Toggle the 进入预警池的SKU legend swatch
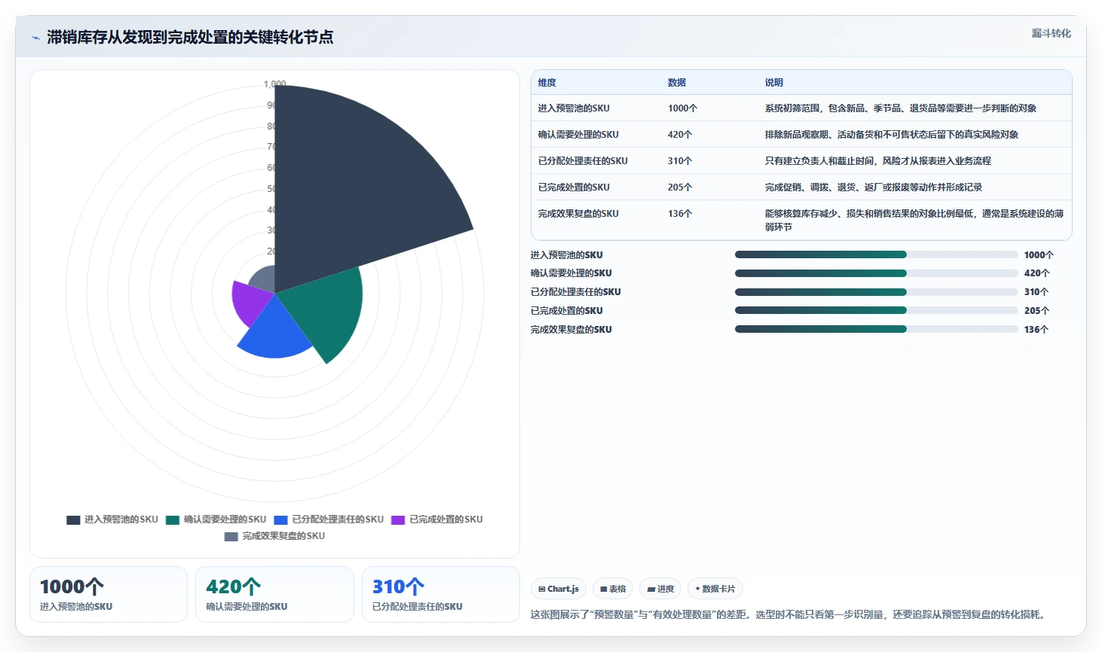Viewport: 1102px width, 652px height. pyautogui.click(x=73, y=519)
